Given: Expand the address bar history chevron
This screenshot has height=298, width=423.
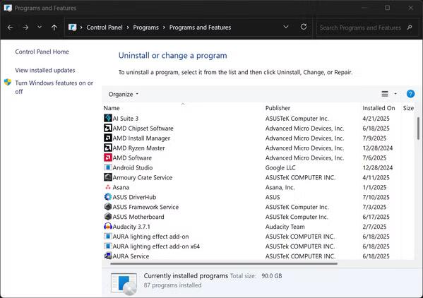Looking at the screenshot, I should (286, 27).
